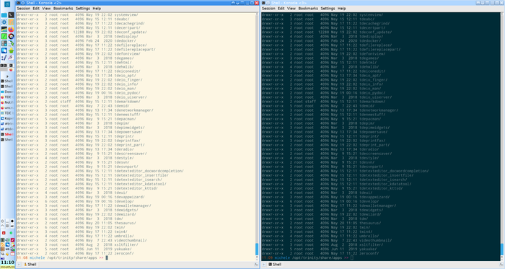
Task: Expand the taskbar arrow above the window list
Action: click(7, 76)
